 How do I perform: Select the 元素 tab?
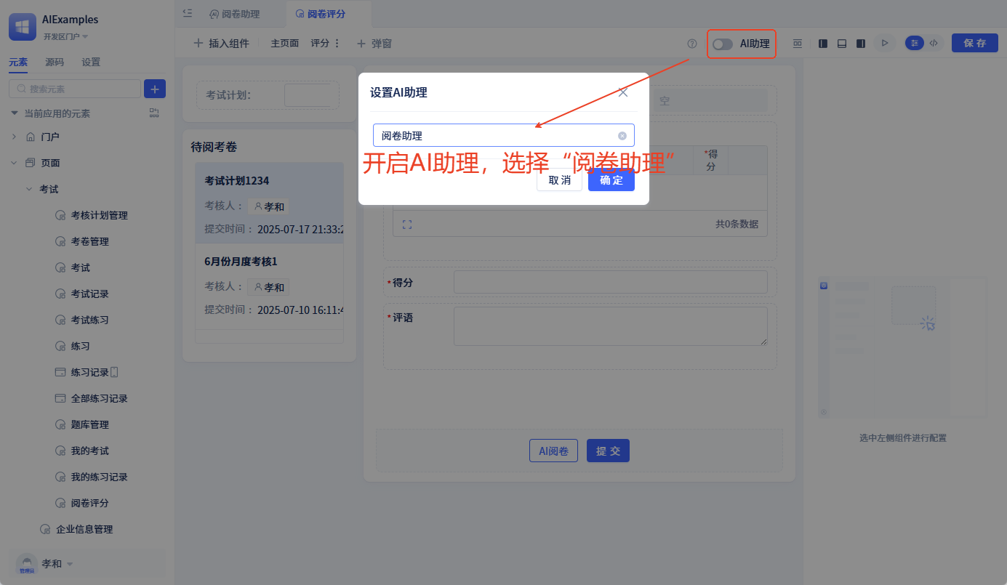(18, 62)
